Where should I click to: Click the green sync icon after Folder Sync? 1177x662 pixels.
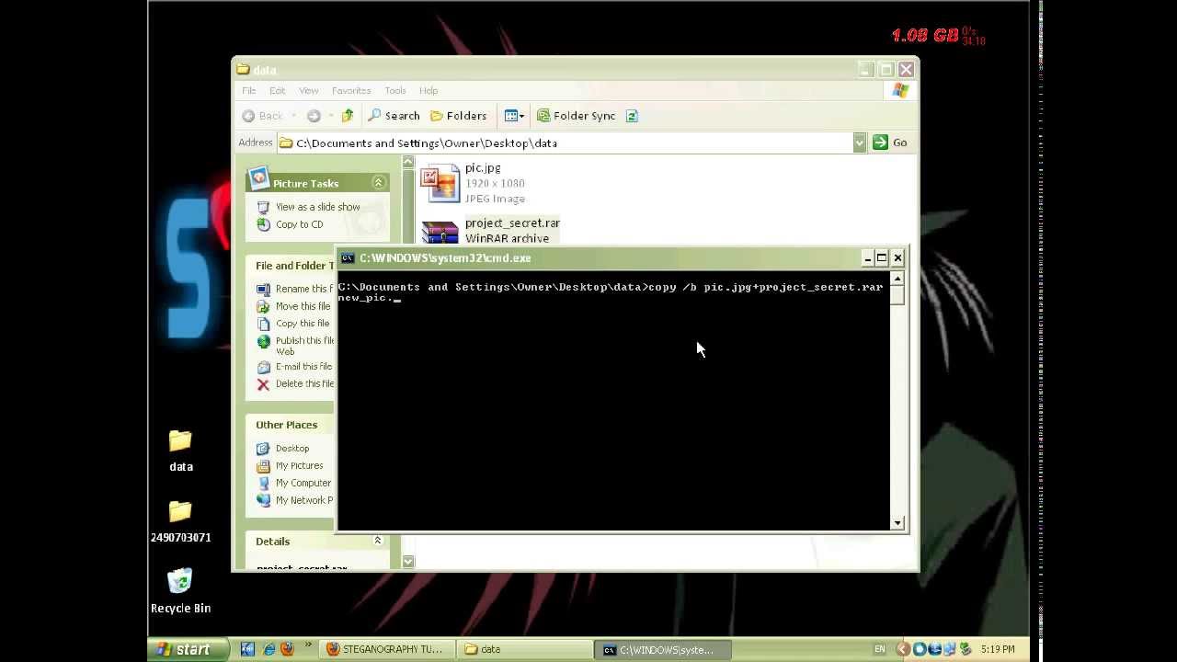[632, 116]
